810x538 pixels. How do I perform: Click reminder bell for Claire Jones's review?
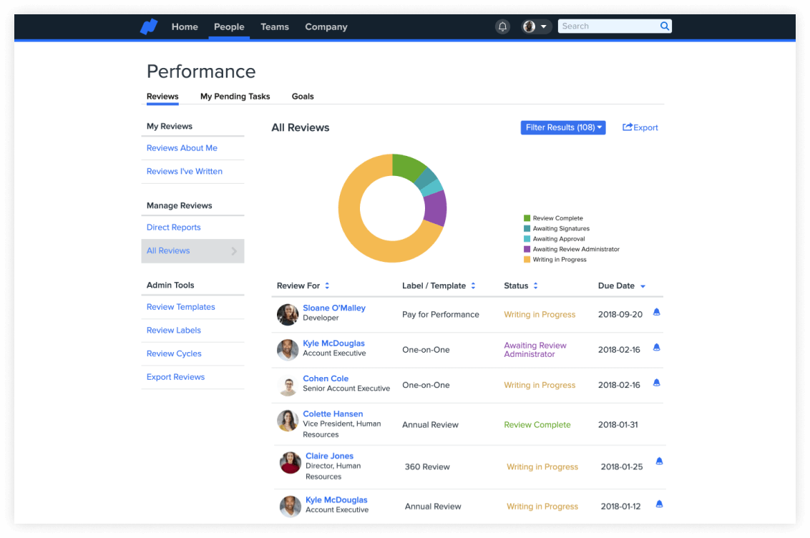(659, 461)
